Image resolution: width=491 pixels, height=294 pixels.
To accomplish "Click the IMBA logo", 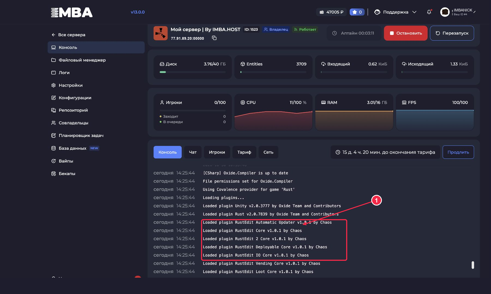I will 72,13.
